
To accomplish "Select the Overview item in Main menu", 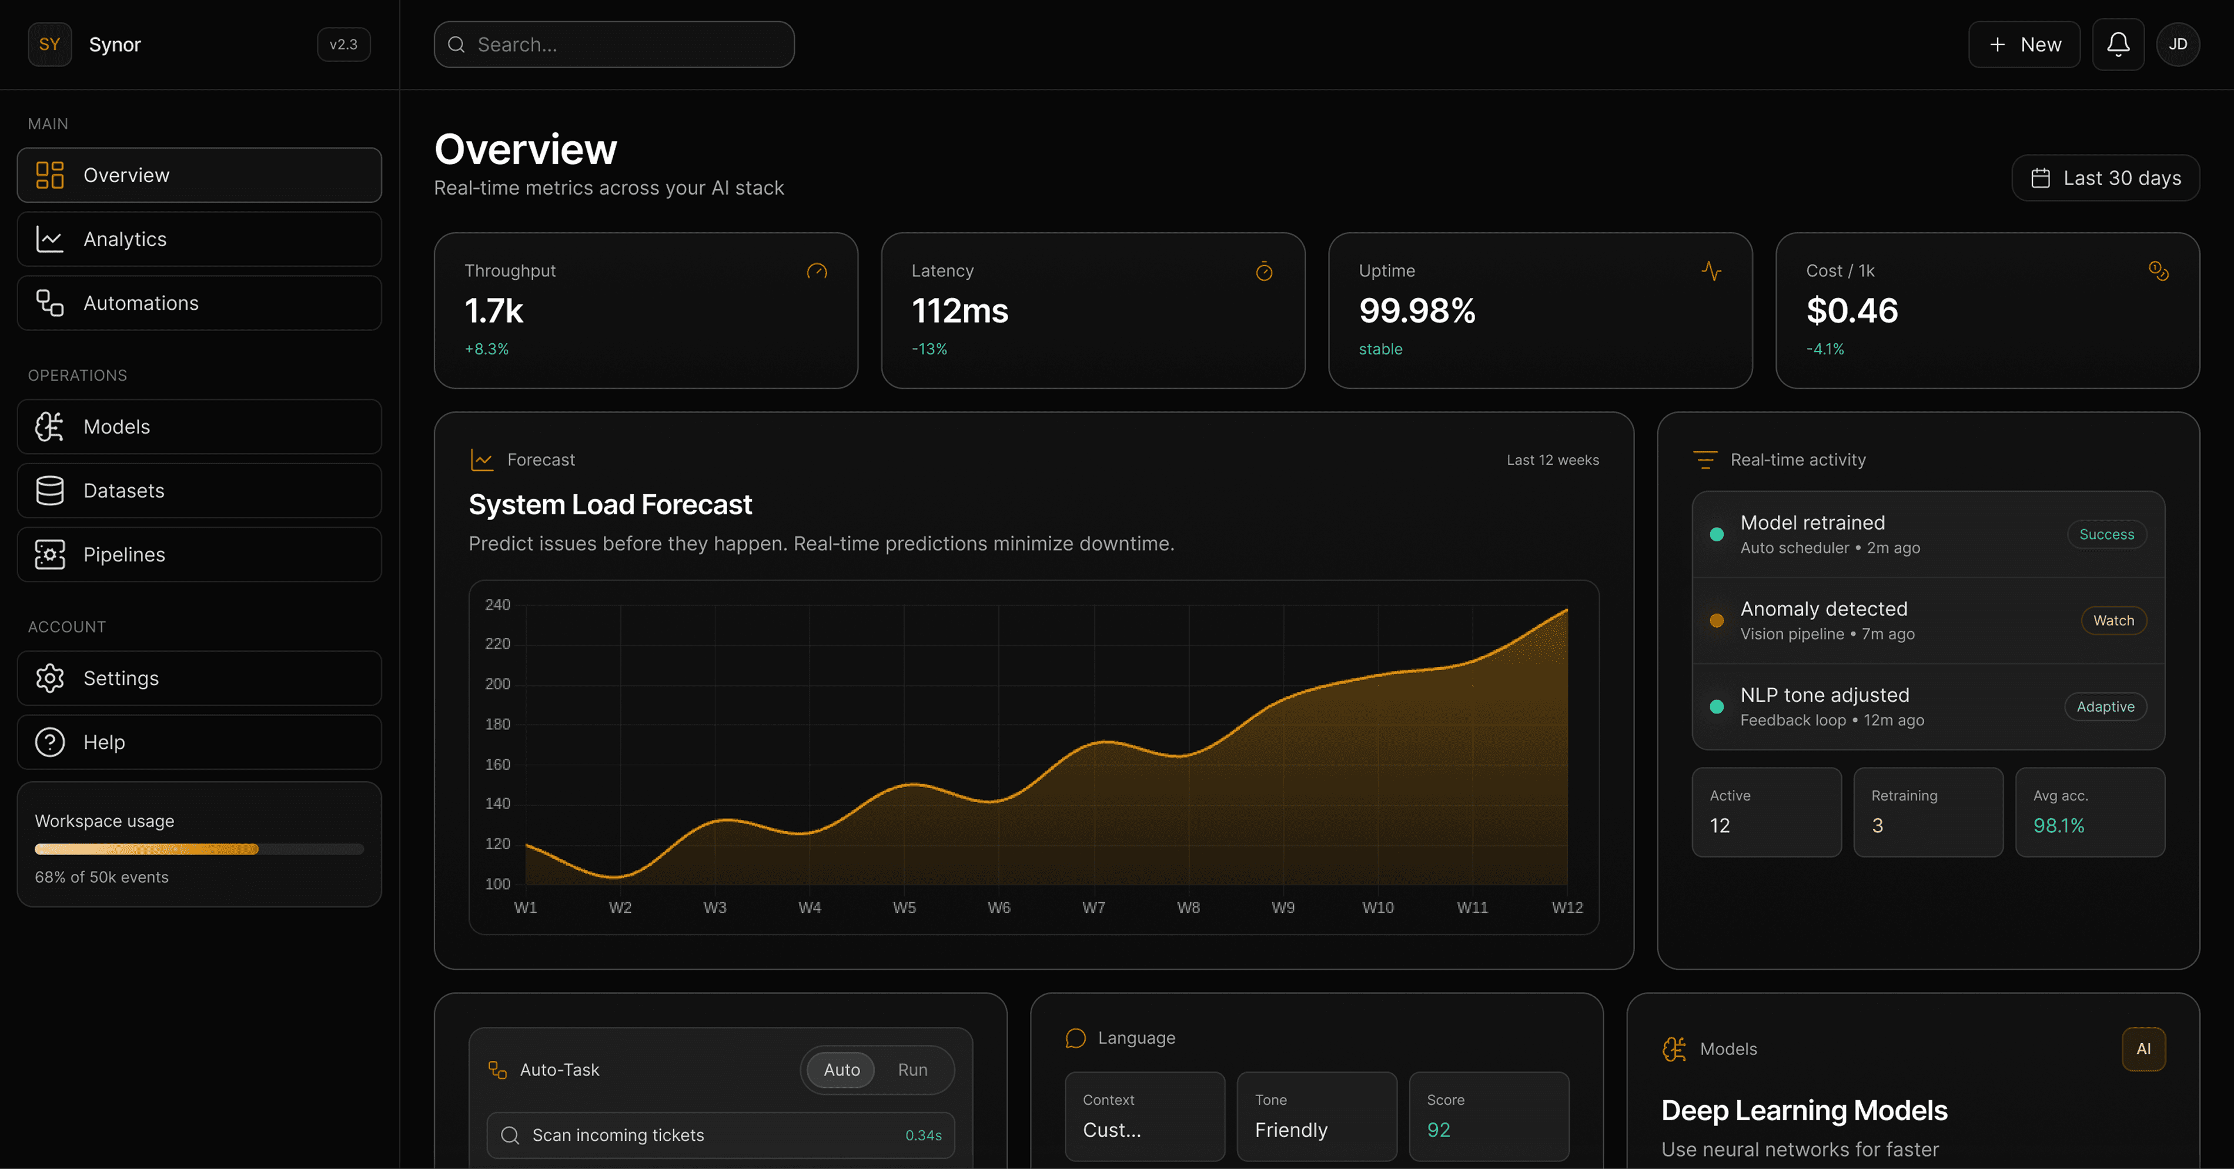I will coord(126,175).
